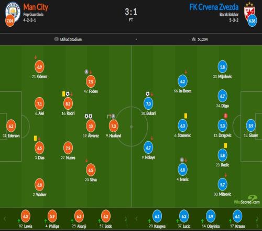Show previous Crvena Zvezda substitutes with left chevron
The width and height of the screenshot is (262, 231).
[x=137, y=219]
